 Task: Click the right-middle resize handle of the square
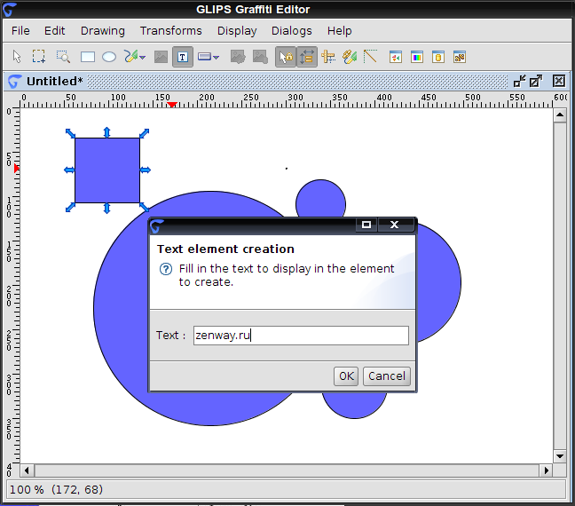[x=146, y=170]
